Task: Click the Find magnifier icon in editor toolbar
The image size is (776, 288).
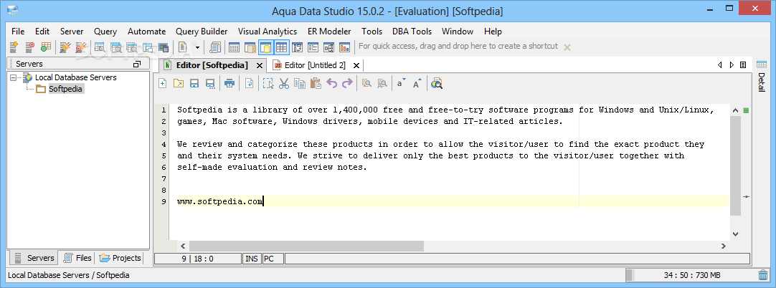Action: [366, 84]
